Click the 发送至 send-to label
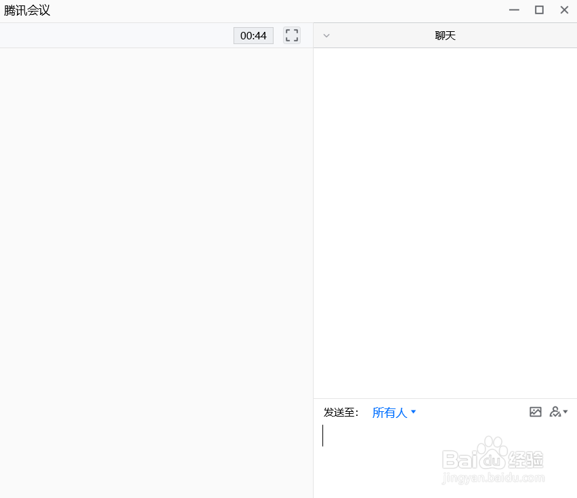Viewport: 577px width, 498px height. (x=341, y=412)
